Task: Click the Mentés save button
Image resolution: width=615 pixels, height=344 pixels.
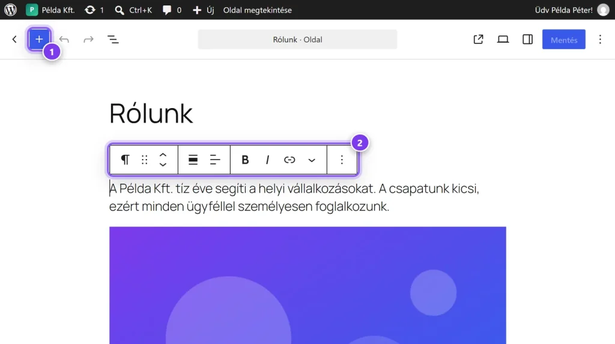Action: tap(563, 39)
